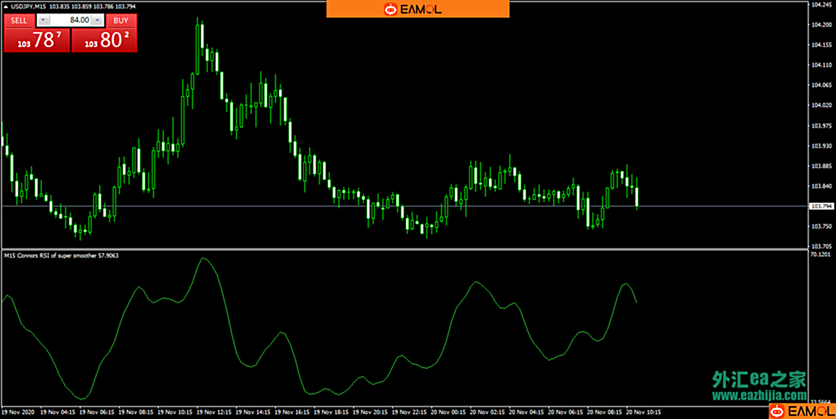
Task: Open the www.eazhijia.com watermark link
Action: point(760,396)
